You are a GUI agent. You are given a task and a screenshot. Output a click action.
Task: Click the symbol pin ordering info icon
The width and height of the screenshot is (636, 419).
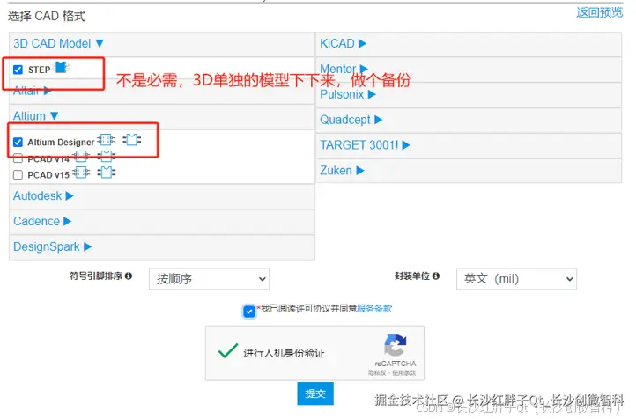129,276
